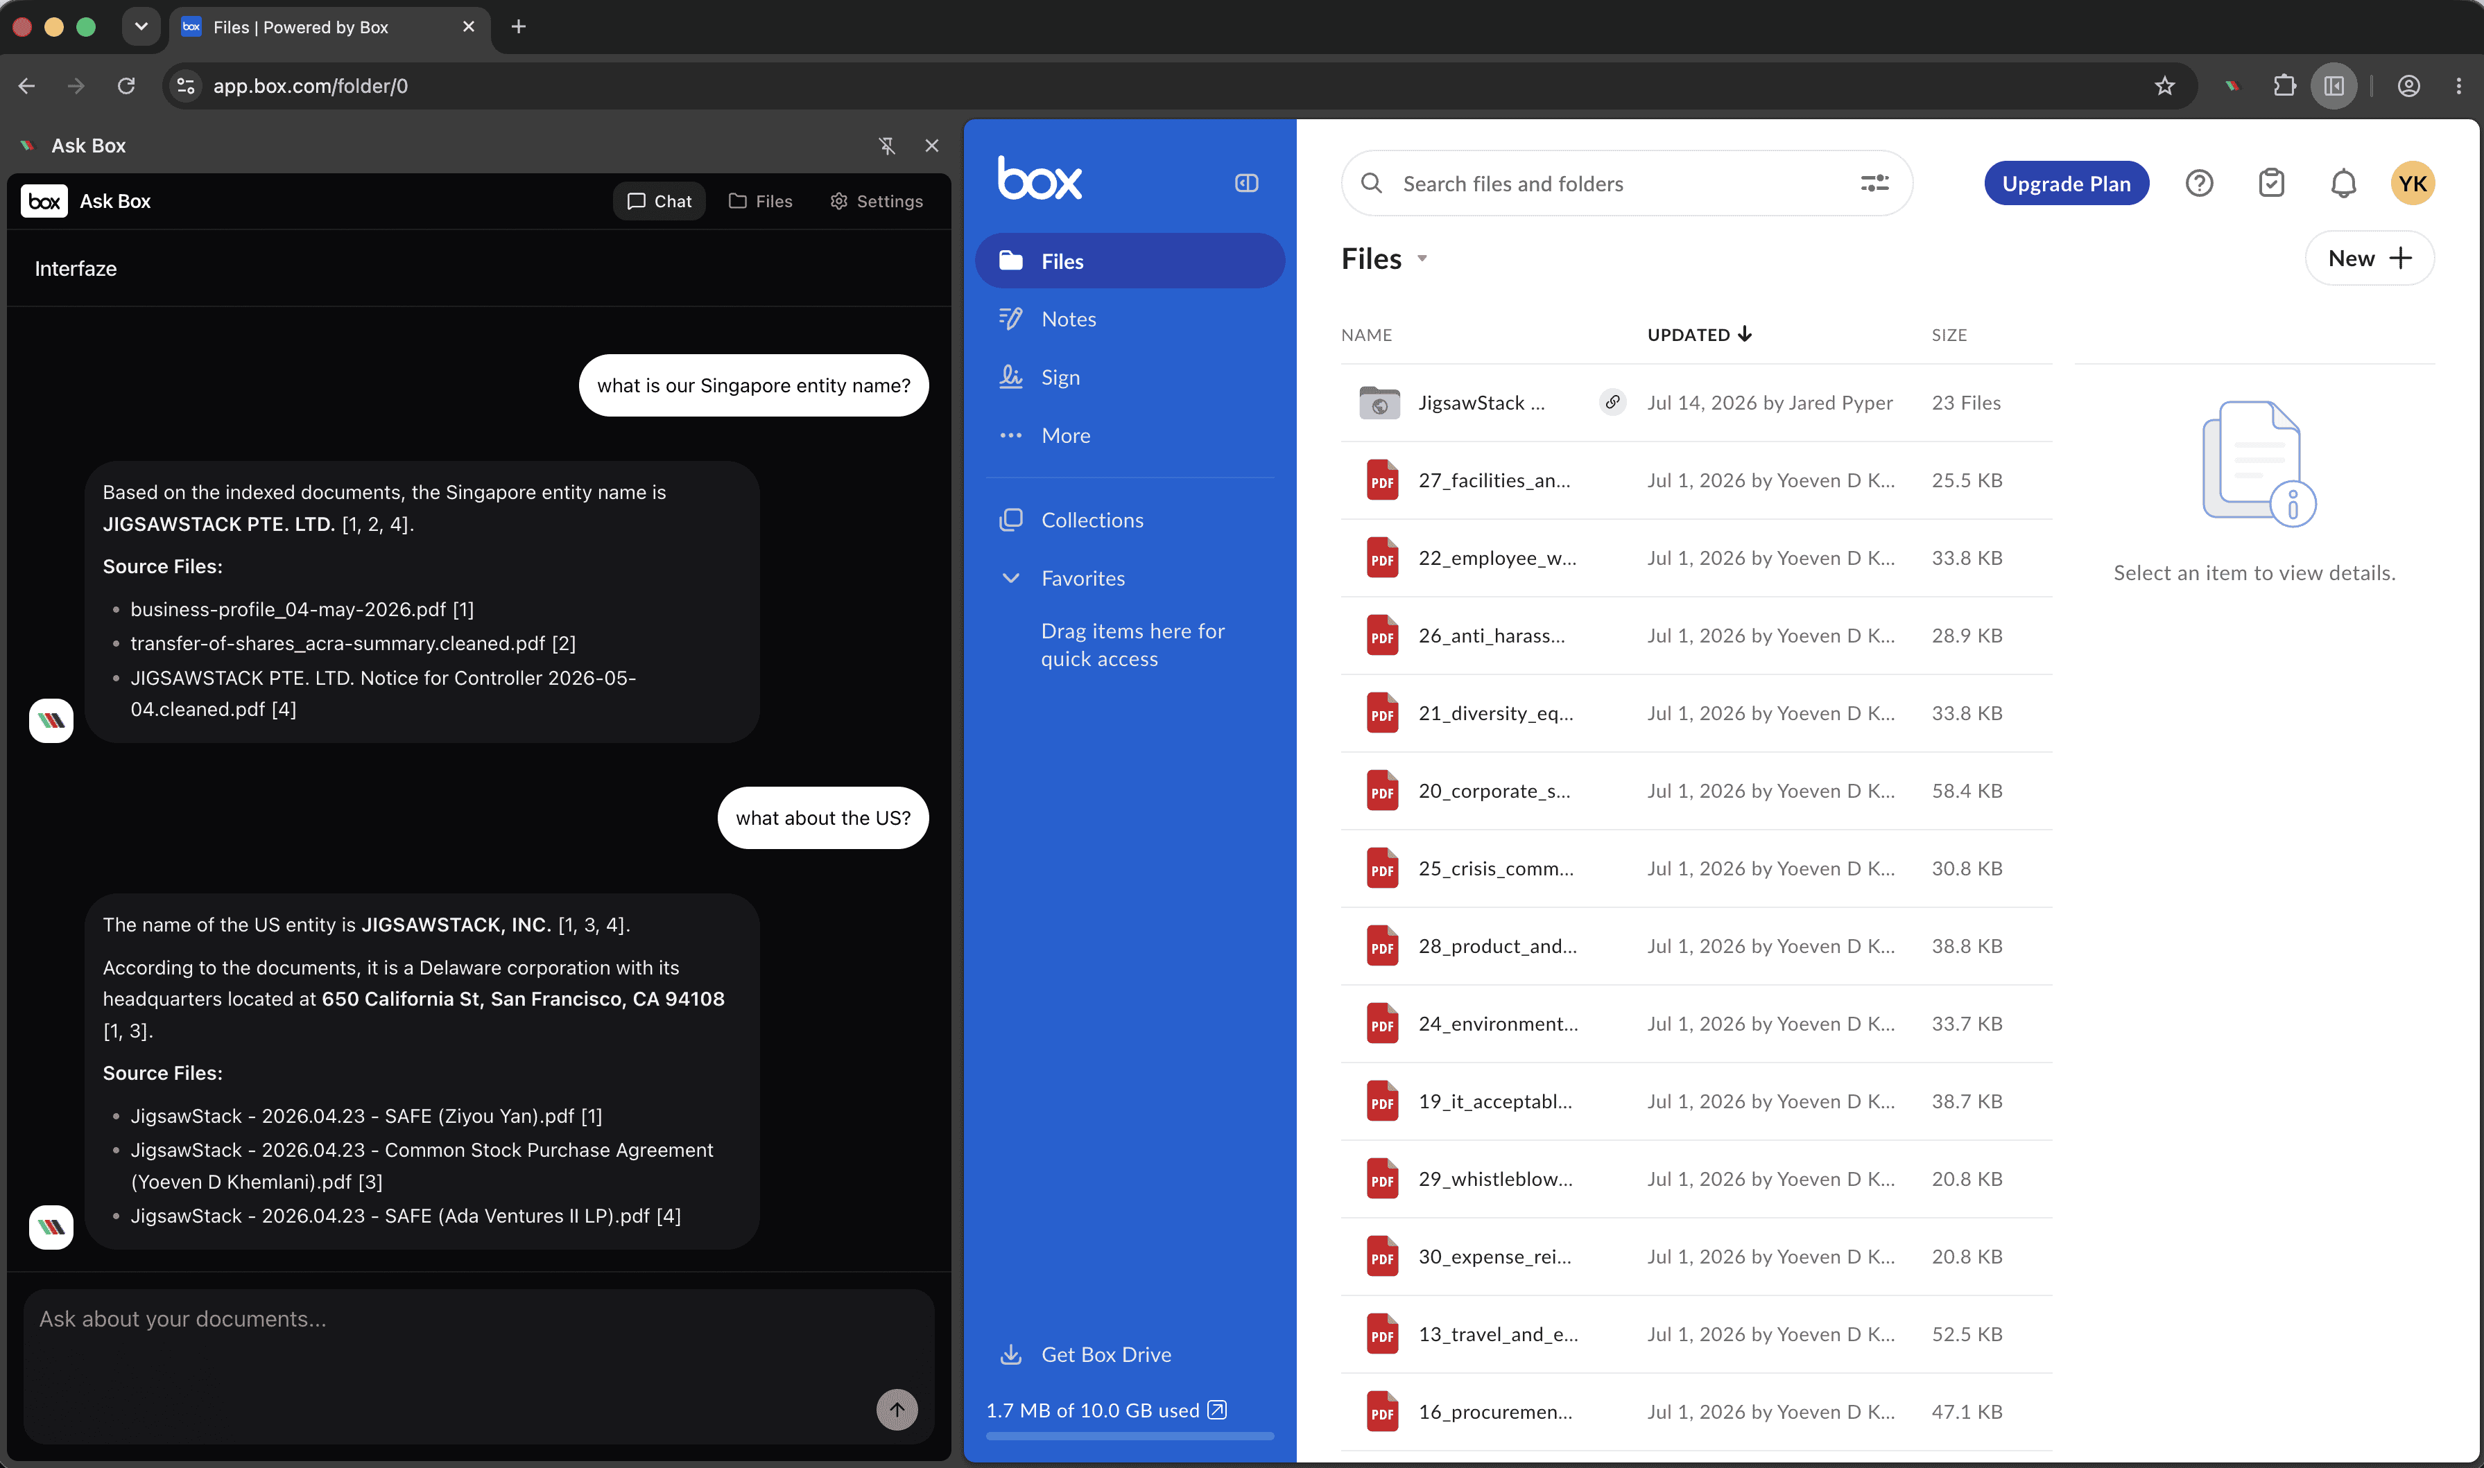Select the JigsawStack folder icon
The image size is (2484, 1468).
pos(1379,403)
